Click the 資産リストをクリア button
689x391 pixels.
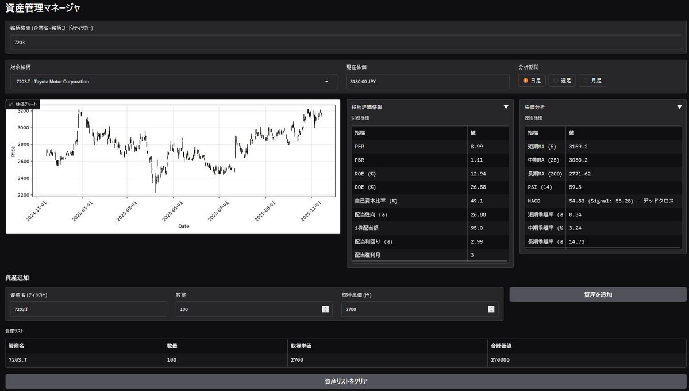(x=346, y=381)
